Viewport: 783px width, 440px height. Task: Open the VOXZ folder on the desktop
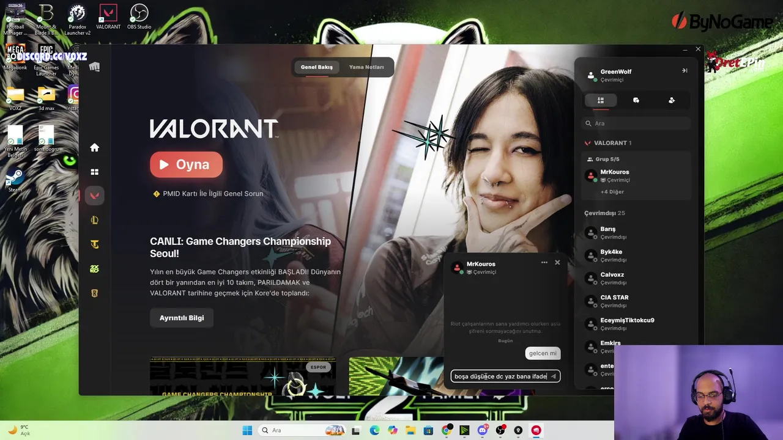click(x=15, y=98)
